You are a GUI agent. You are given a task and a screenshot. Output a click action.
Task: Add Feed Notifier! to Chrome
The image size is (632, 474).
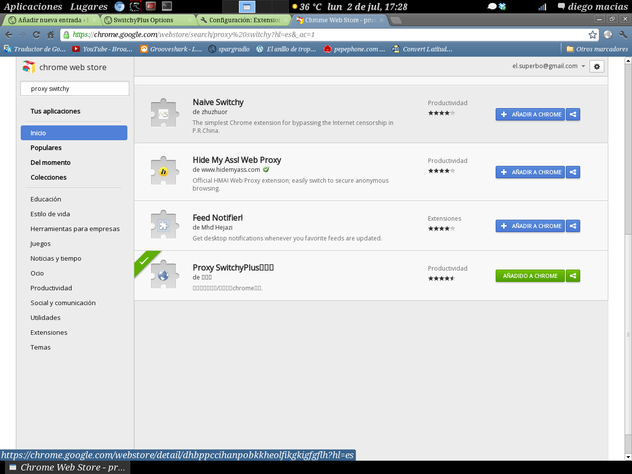click(x=530, y=226)
